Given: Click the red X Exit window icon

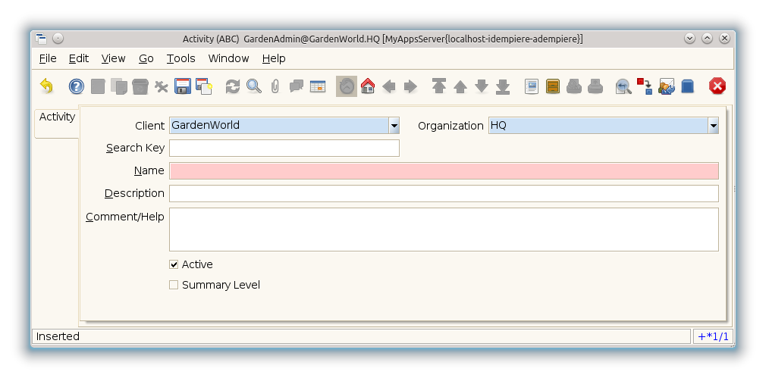Looking at the screenshot, I should click(717, 86).
